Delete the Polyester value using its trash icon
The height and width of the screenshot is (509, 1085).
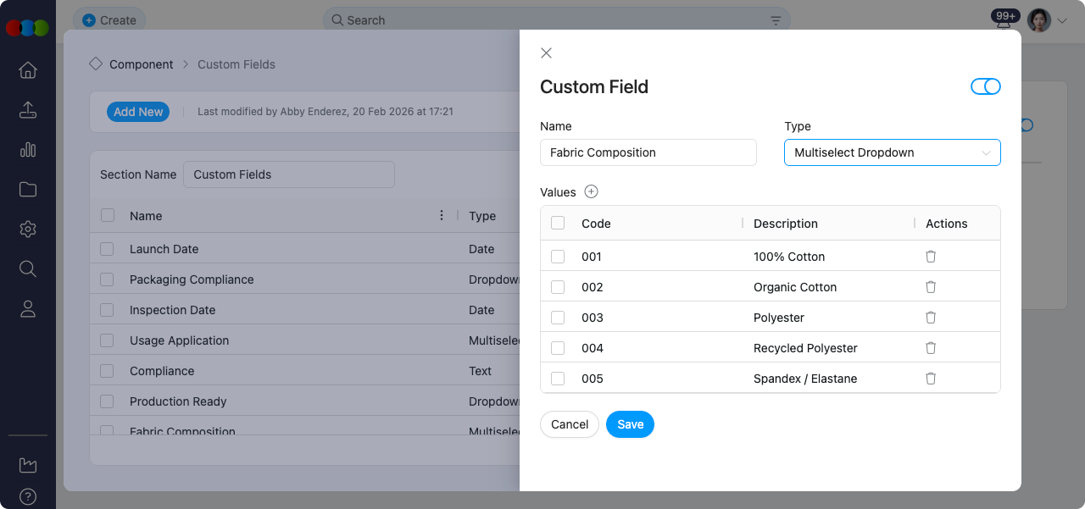click(930, 317)
